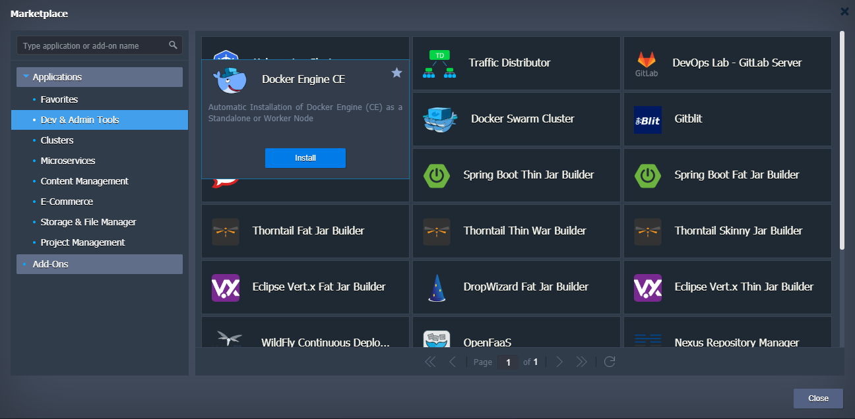Open the E-Commerce category
This screenshot has width=855, height=419.
coord(67,202)
